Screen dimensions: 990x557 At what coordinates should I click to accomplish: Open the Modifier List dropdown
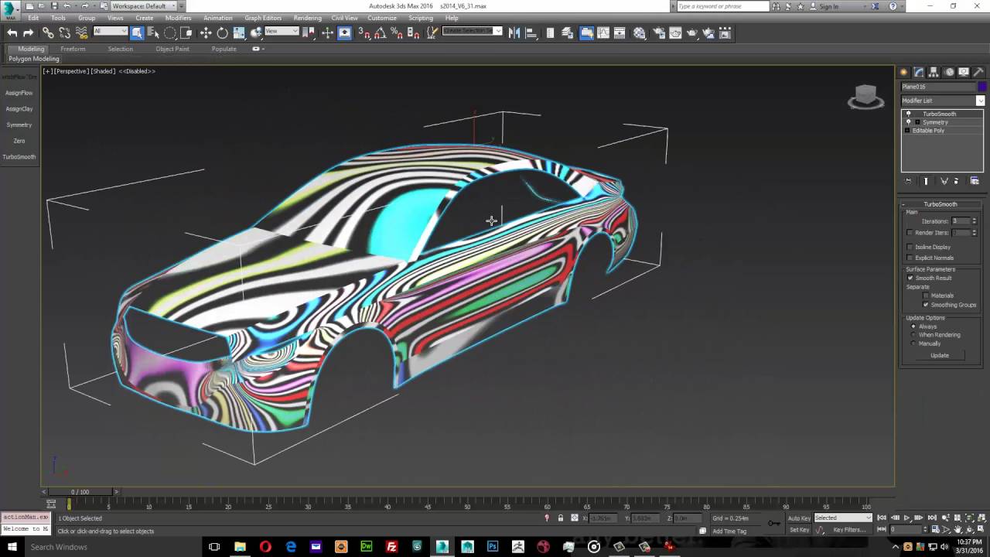pyautogui.click(x=980, y=101)
